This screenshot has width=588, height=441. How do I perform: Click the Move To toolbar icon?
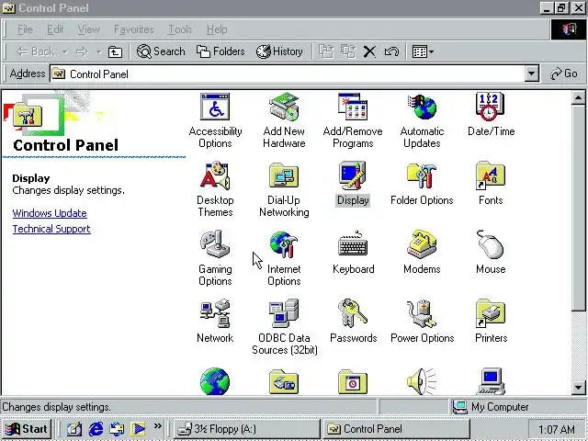click(326, 51)
